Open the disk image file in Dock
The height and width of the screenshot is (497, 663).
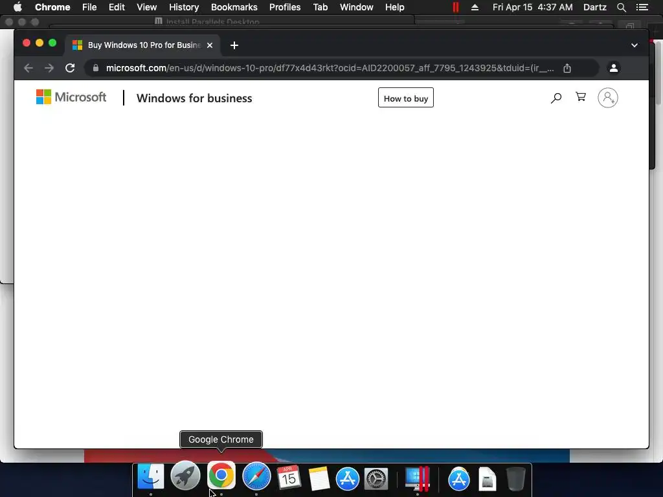488,479
